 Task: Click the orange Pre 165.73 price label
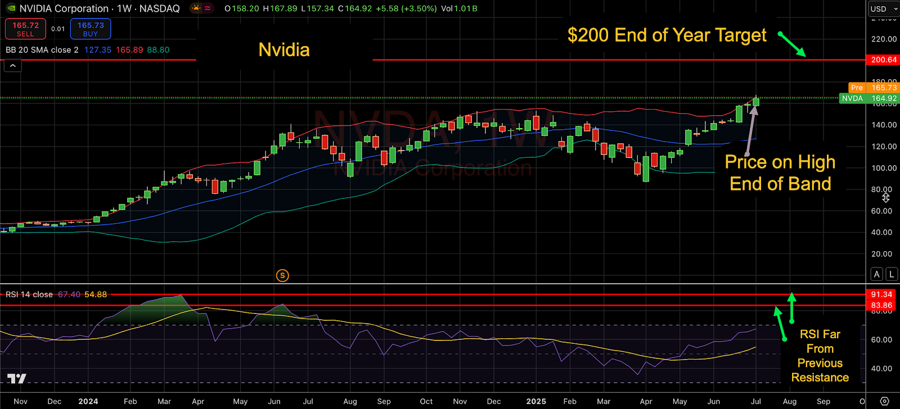click(x=874, y=88)
